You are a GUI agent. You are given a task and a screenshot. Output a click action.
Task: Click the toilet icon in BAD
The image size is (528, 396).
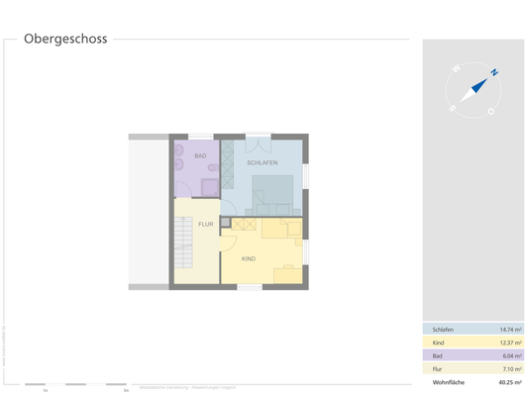point(213,167)
